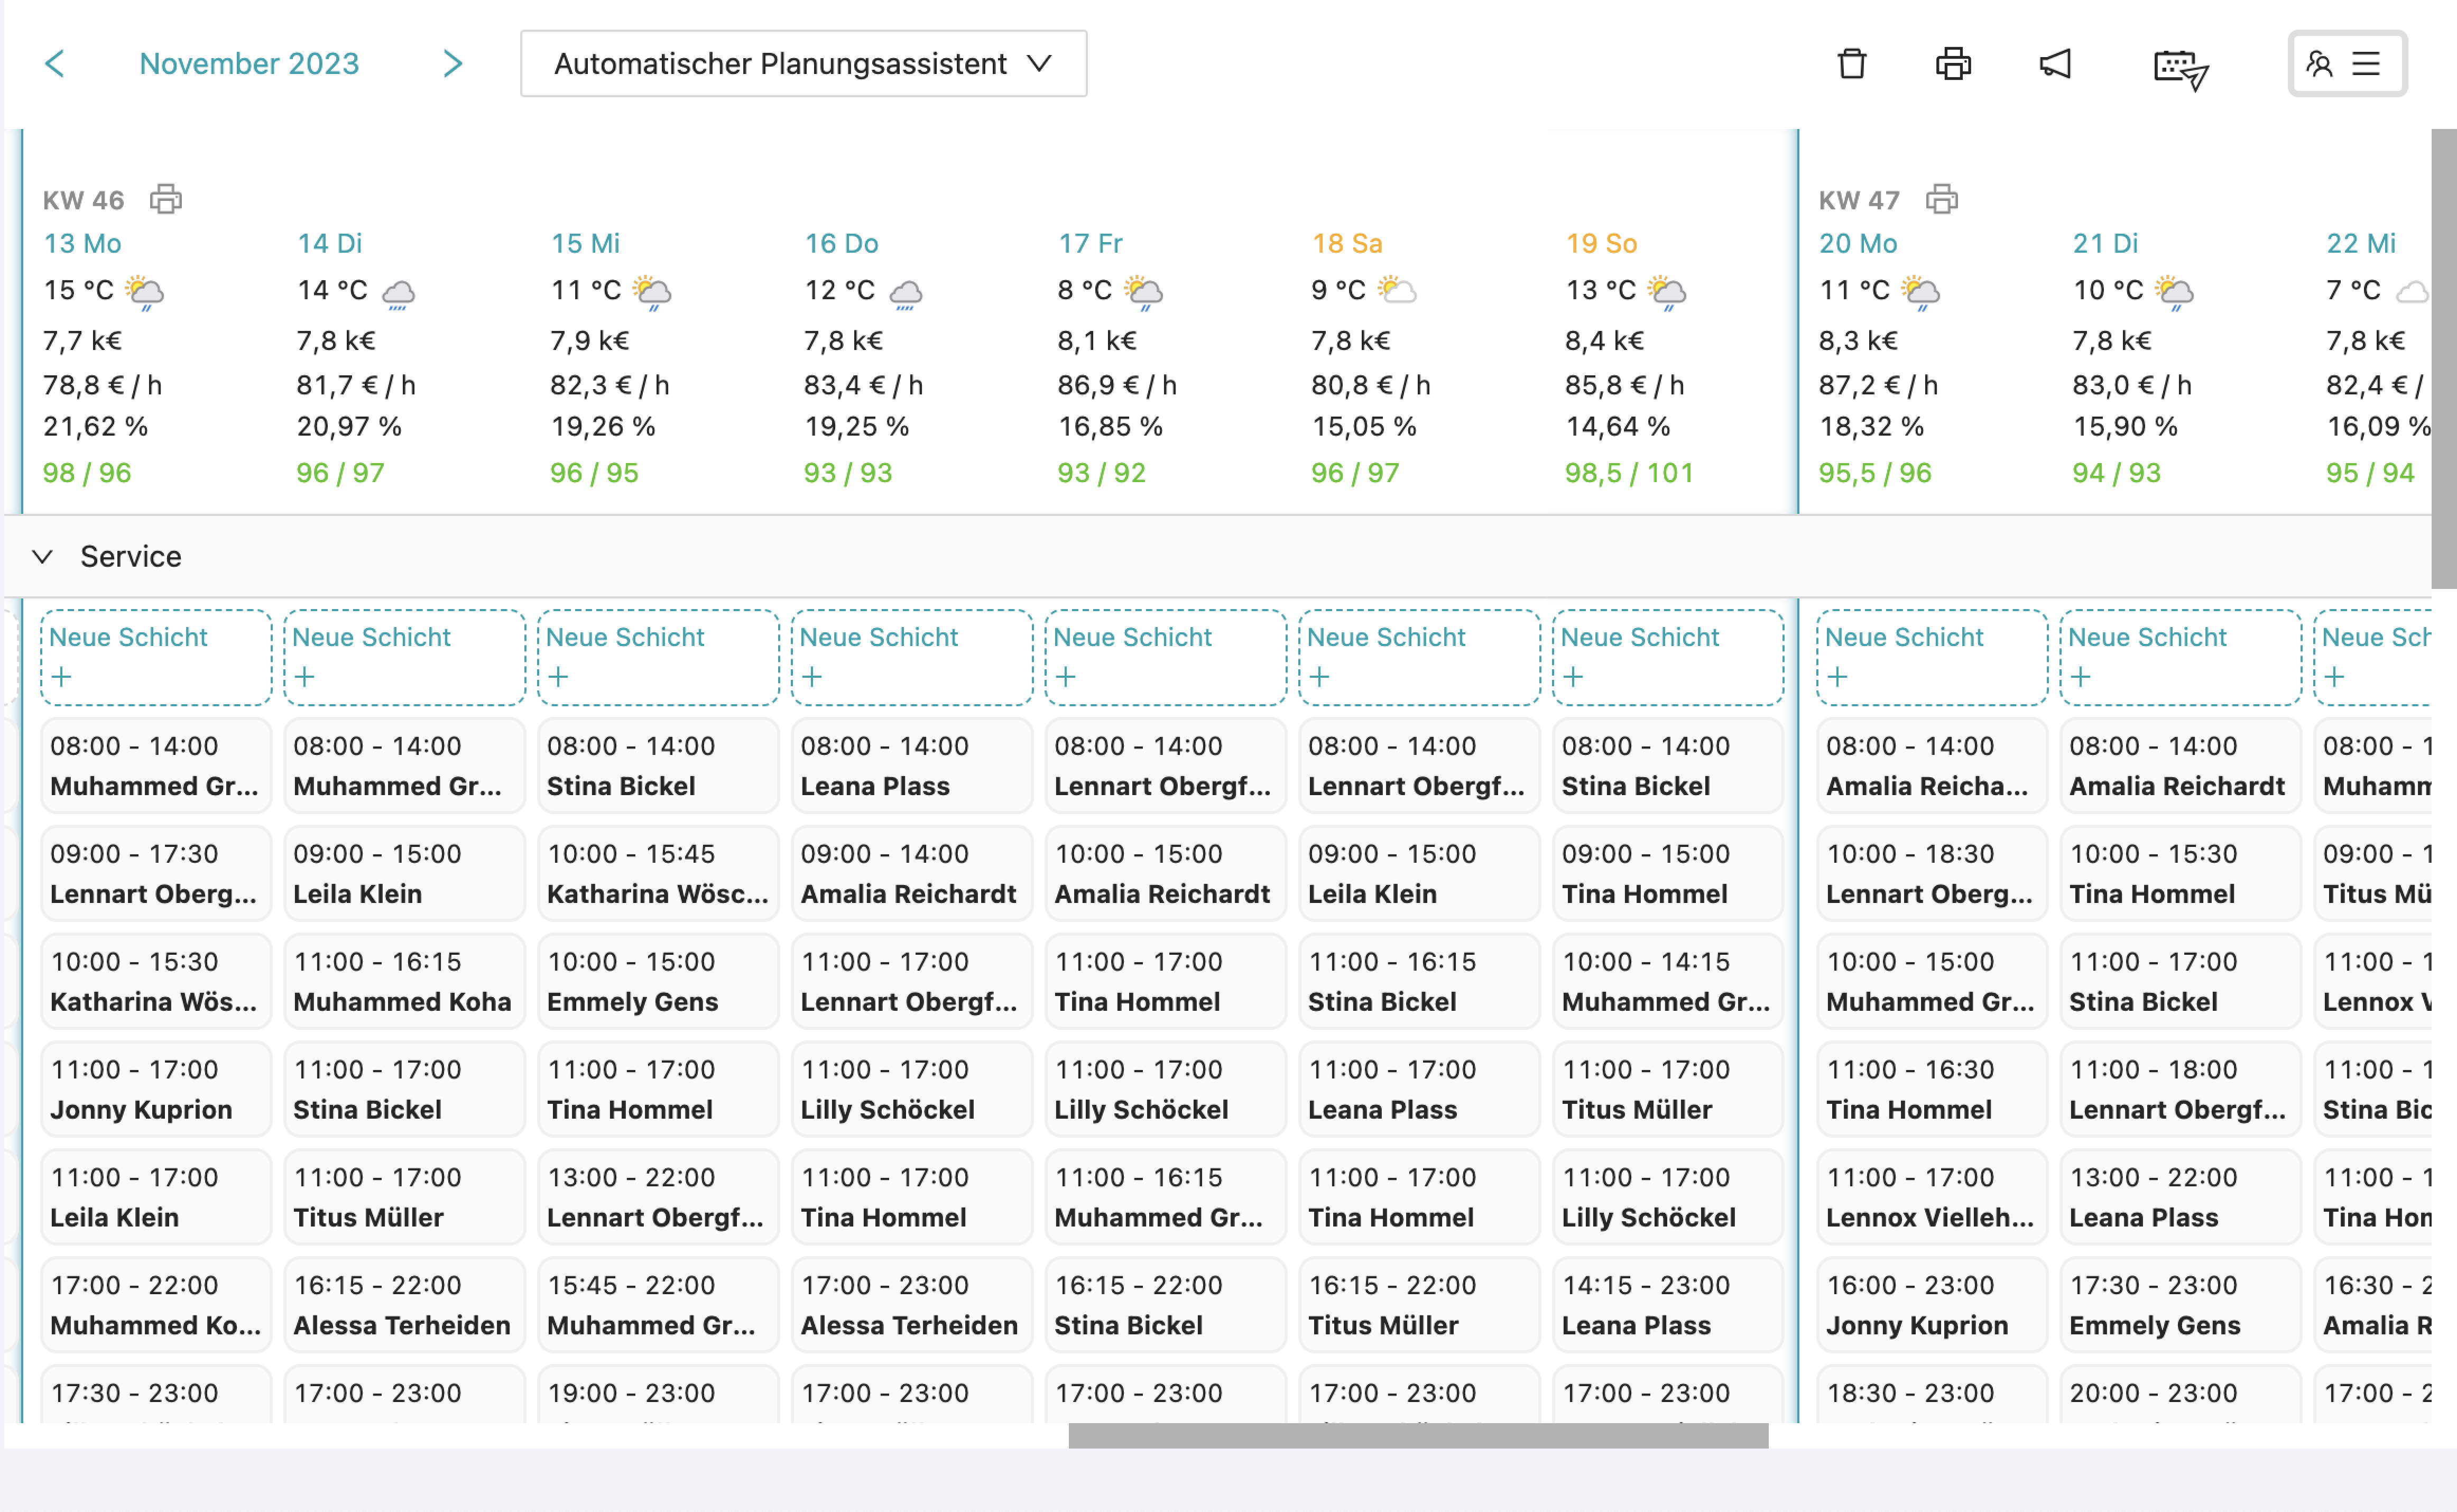Go to previous month arrow
Image resolution: width=2457 pixels, height=1512 pixels.
coord(55,64)
